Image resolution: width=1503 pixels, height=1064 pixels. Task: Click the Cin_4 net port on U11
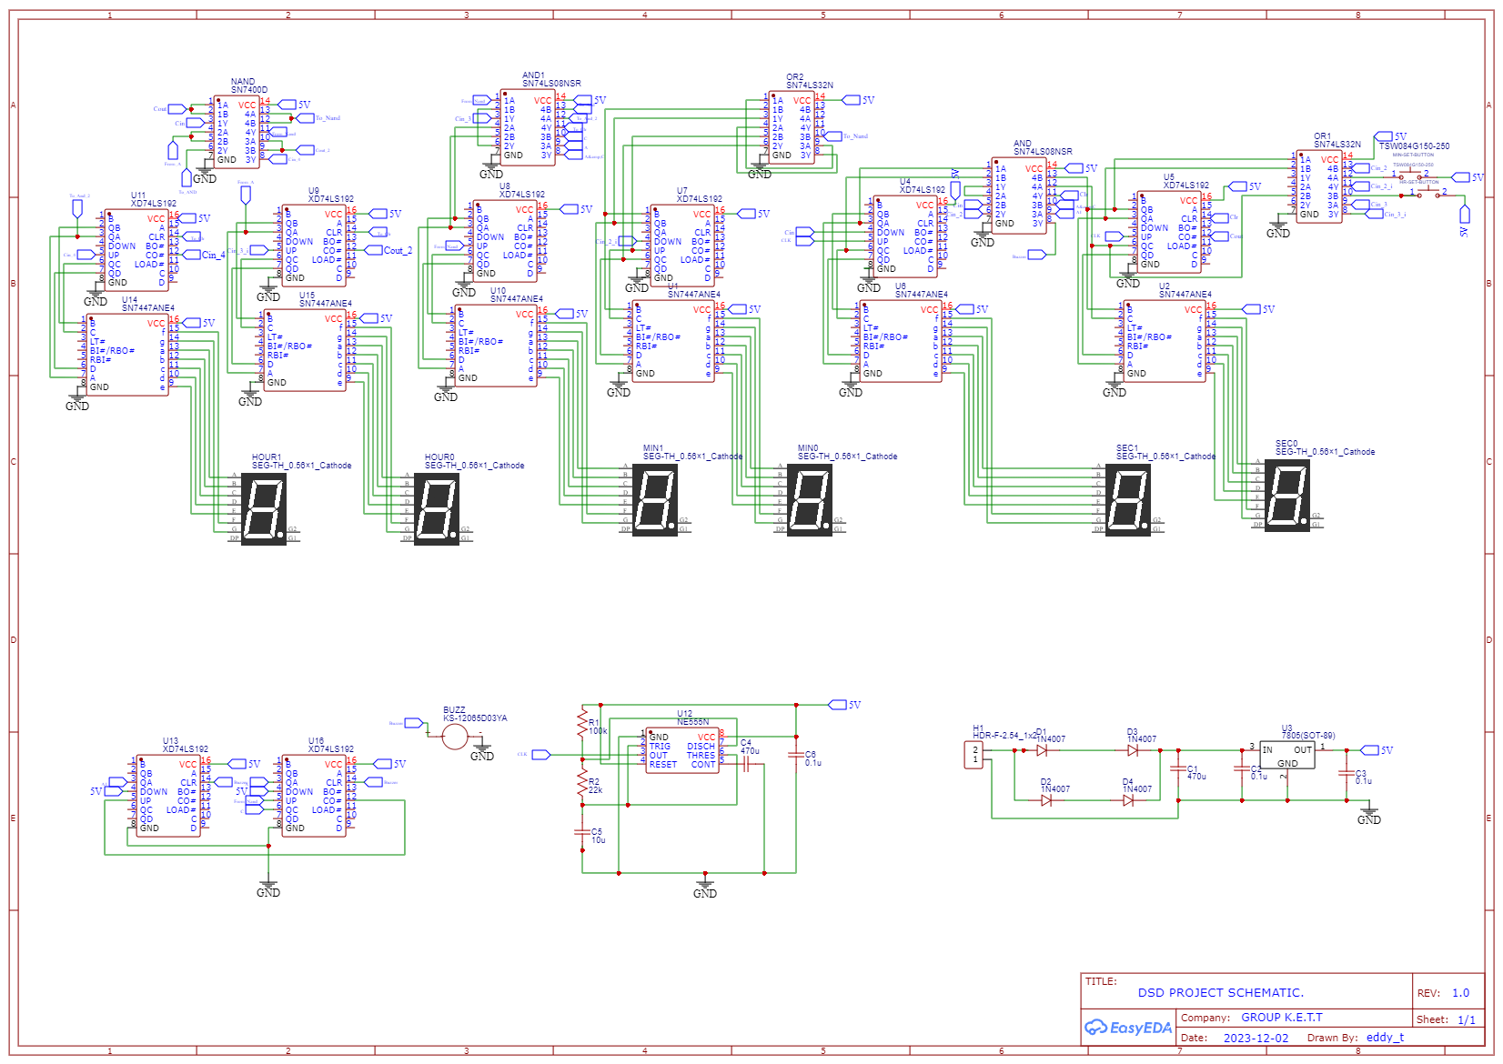point(203,255)
